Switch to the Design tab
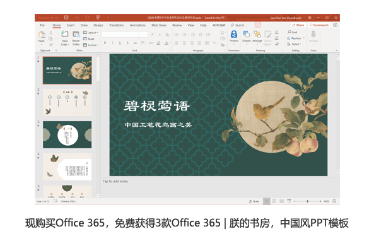374x246 pixels. (x=98, y=25)
